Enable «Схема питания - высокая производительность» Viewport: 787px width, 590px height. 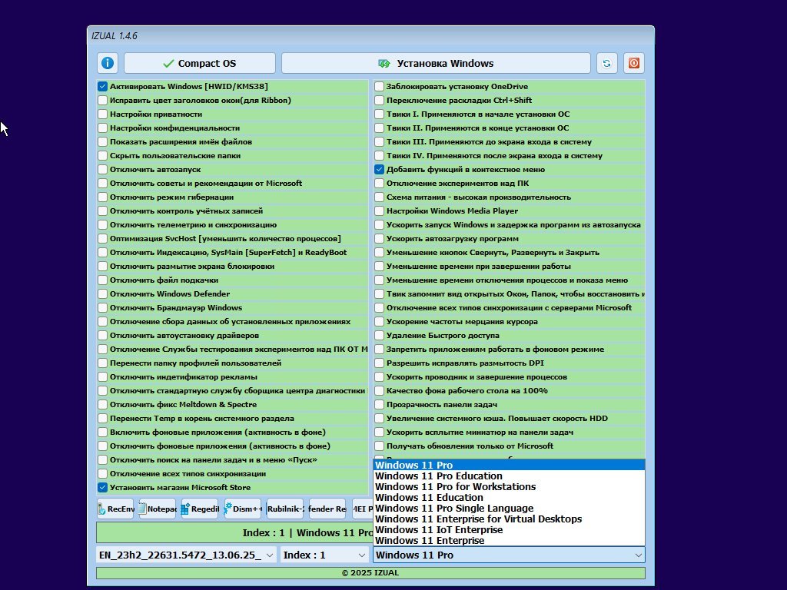[379, 197]
